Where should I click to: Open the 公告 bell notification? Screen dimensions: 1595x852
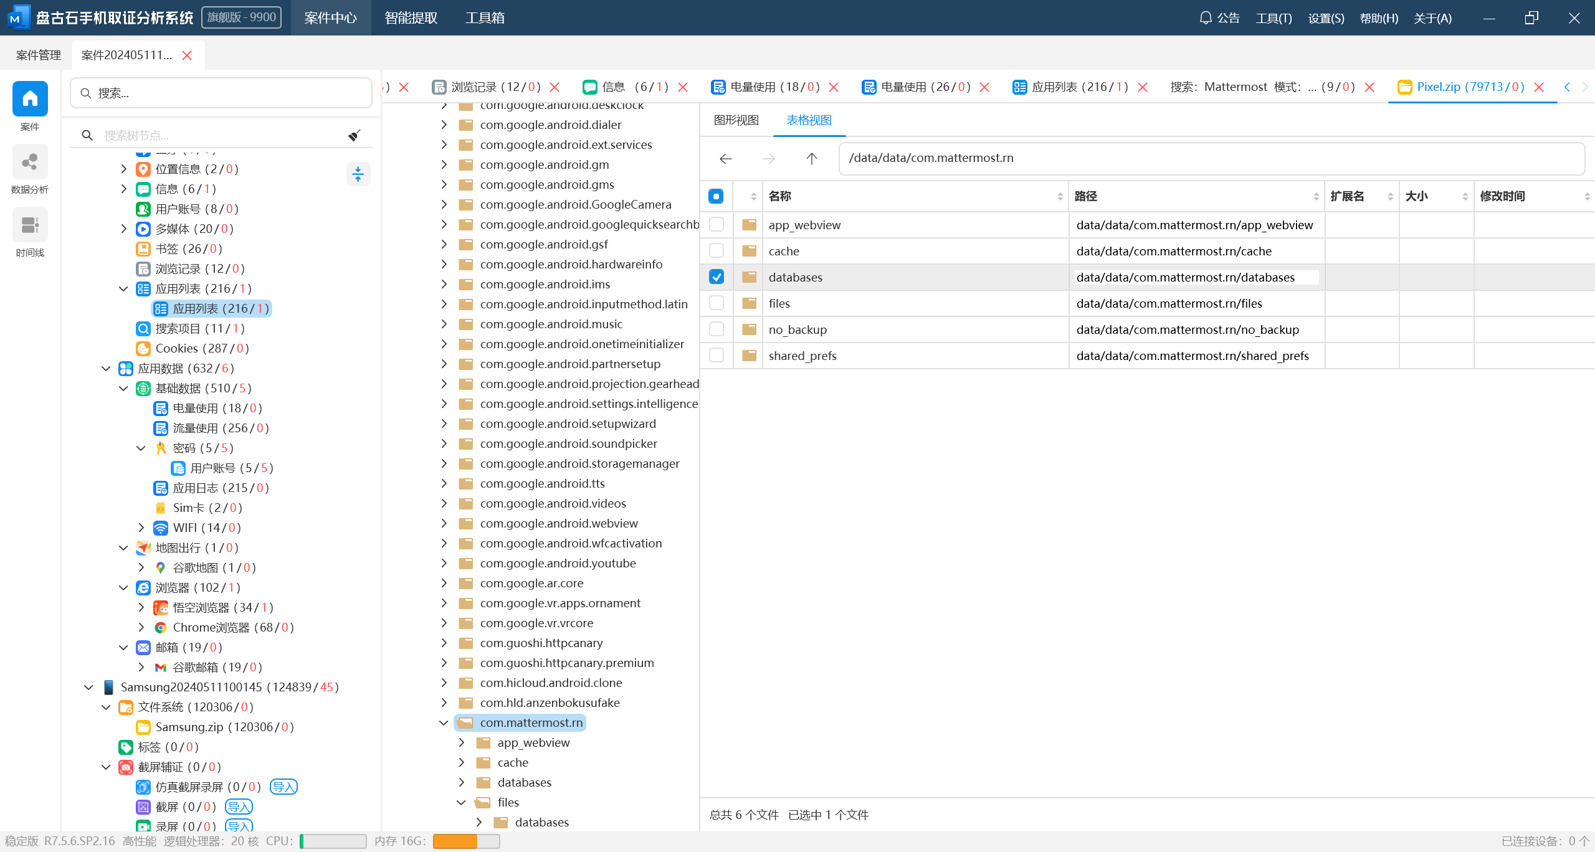point(1219,18)
